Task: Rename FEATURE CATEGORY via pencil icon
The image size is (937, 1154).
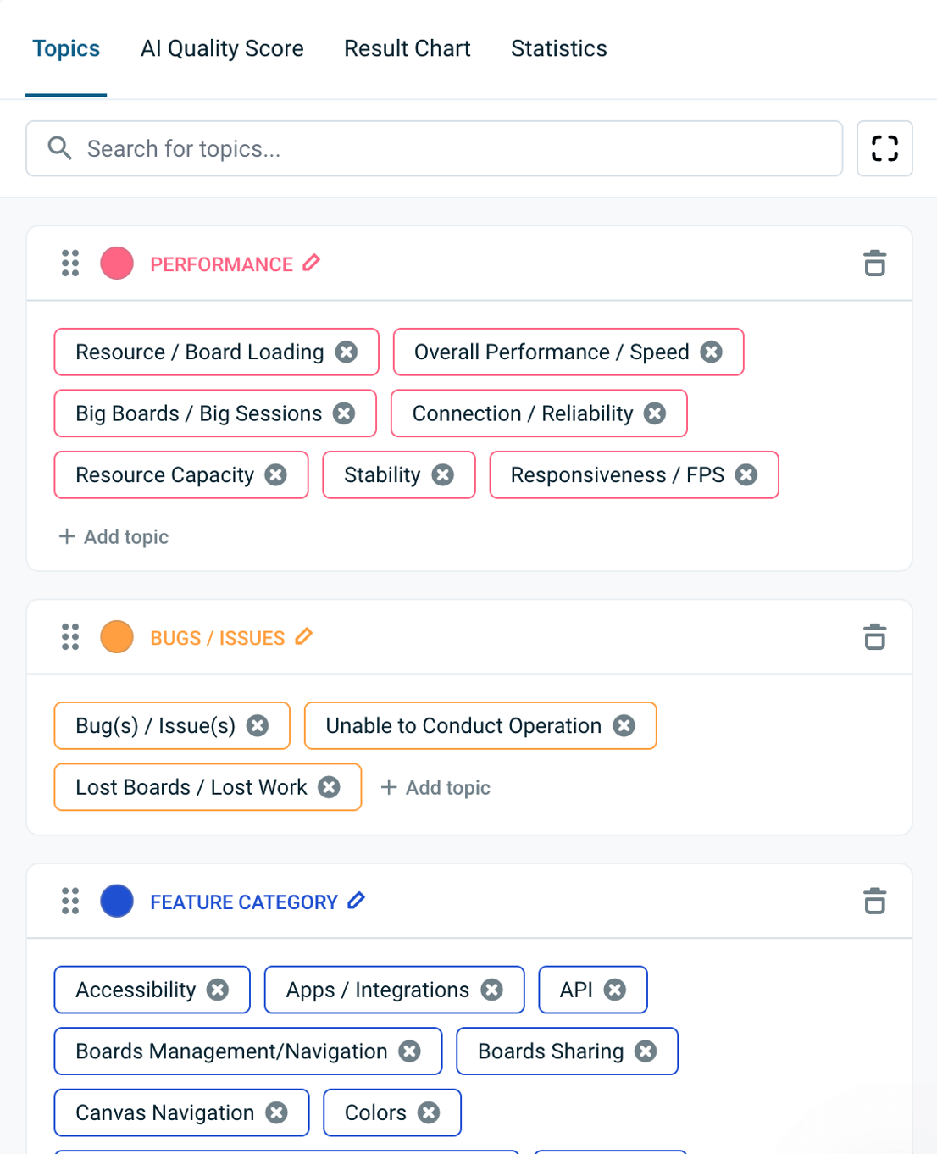Action: point(357,901)
